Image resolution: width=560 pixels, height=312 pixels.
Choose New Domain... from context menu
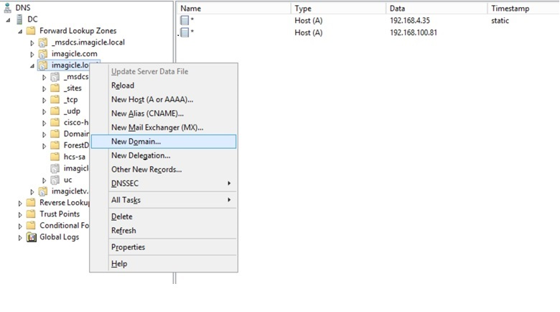(x=136, y=142)
